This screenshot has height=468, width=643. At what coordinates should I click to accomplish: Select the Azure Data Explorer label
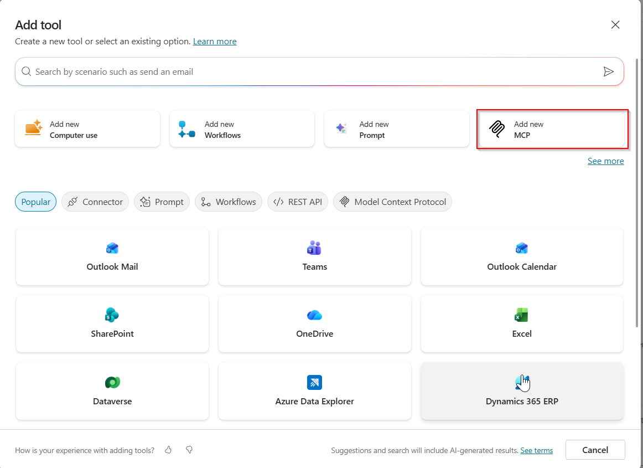pos(314,402)
